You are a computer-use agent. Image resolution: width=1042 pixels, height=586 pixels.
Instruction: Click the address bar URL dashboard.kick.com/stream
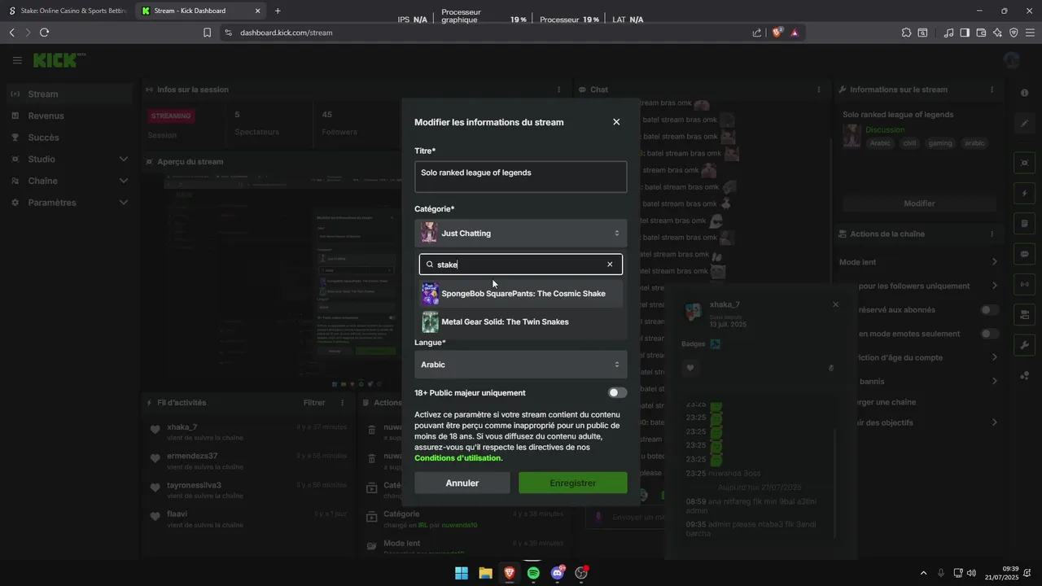pos(286,33)
